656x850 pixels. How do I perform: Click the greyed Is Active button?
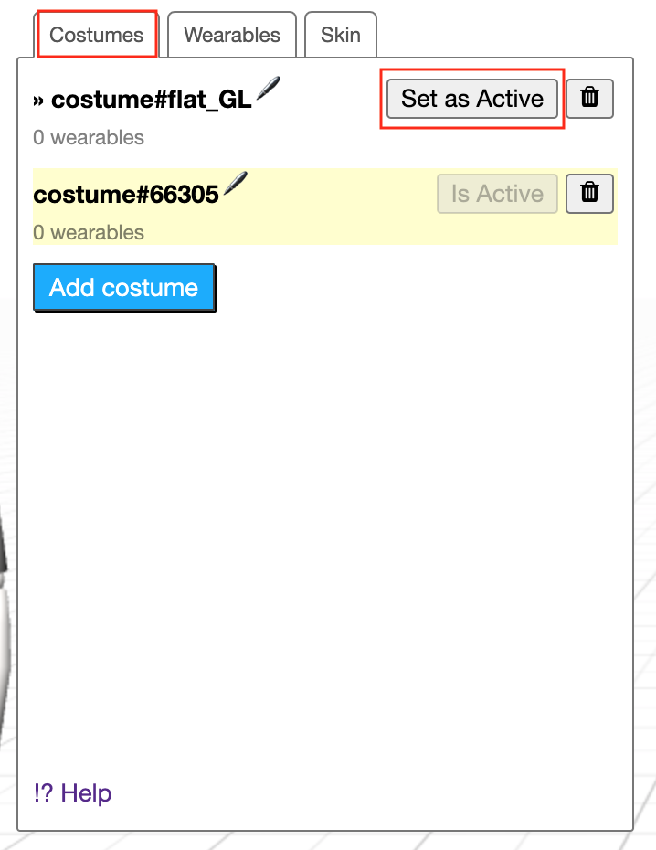point(497,194)
